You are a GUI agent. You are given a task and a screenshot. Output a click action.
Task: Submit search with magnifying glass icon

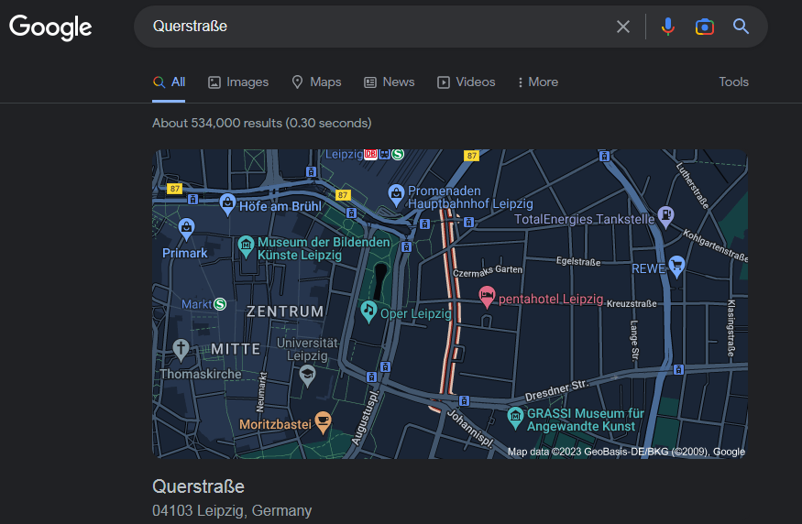point(741,27)
